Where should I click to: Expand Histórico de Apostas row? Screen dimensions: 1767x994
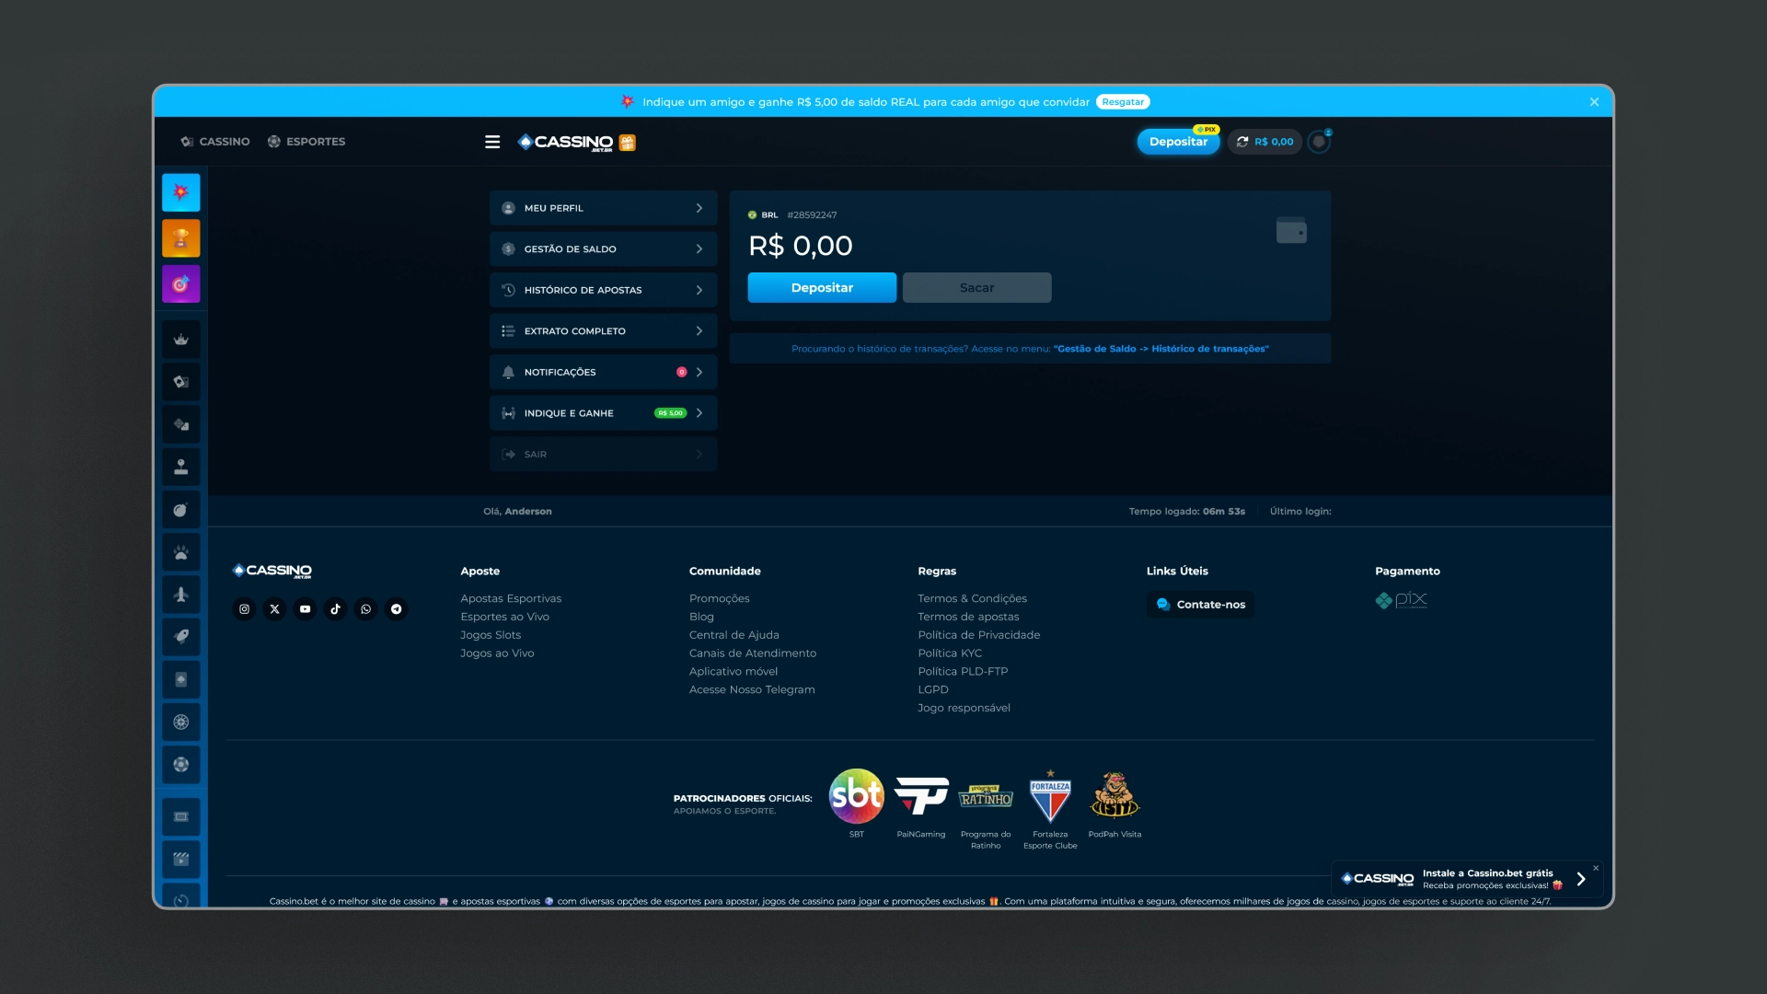coord(603,290)
